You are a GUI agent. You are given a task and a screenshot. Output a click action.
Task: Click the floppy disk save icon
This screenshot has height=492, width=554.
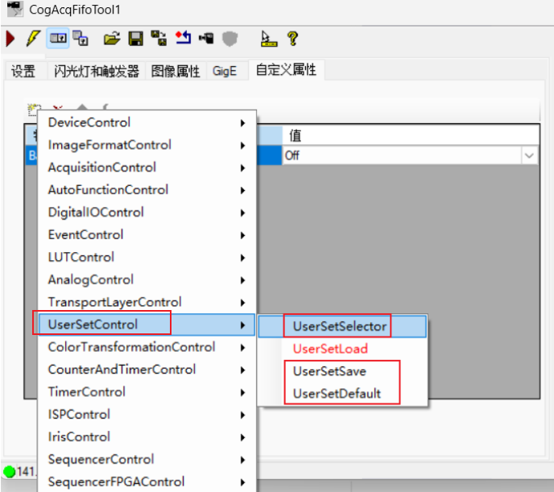(135, 39)
